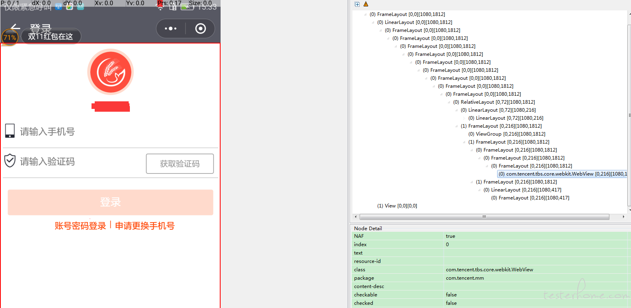
Task: Tap the phone icon beside the number field
Action: point(10,131)
